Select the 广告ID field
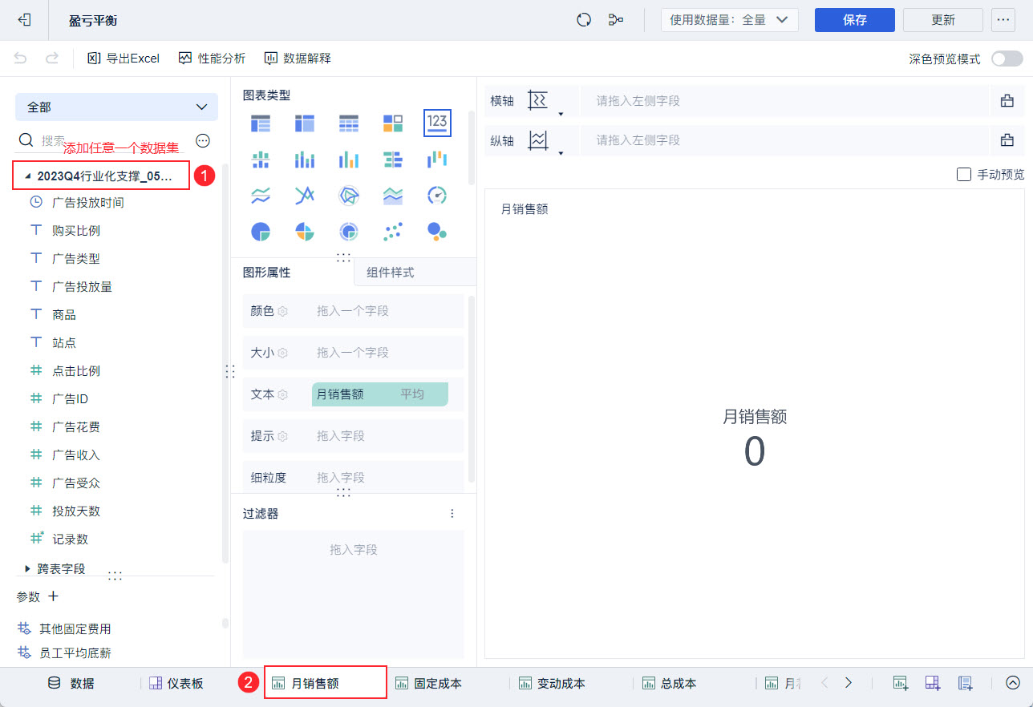 (x=70, y=399)
